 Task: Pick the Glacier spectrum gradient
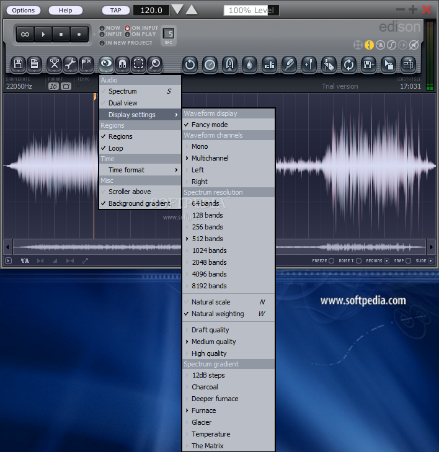(228, 422)
